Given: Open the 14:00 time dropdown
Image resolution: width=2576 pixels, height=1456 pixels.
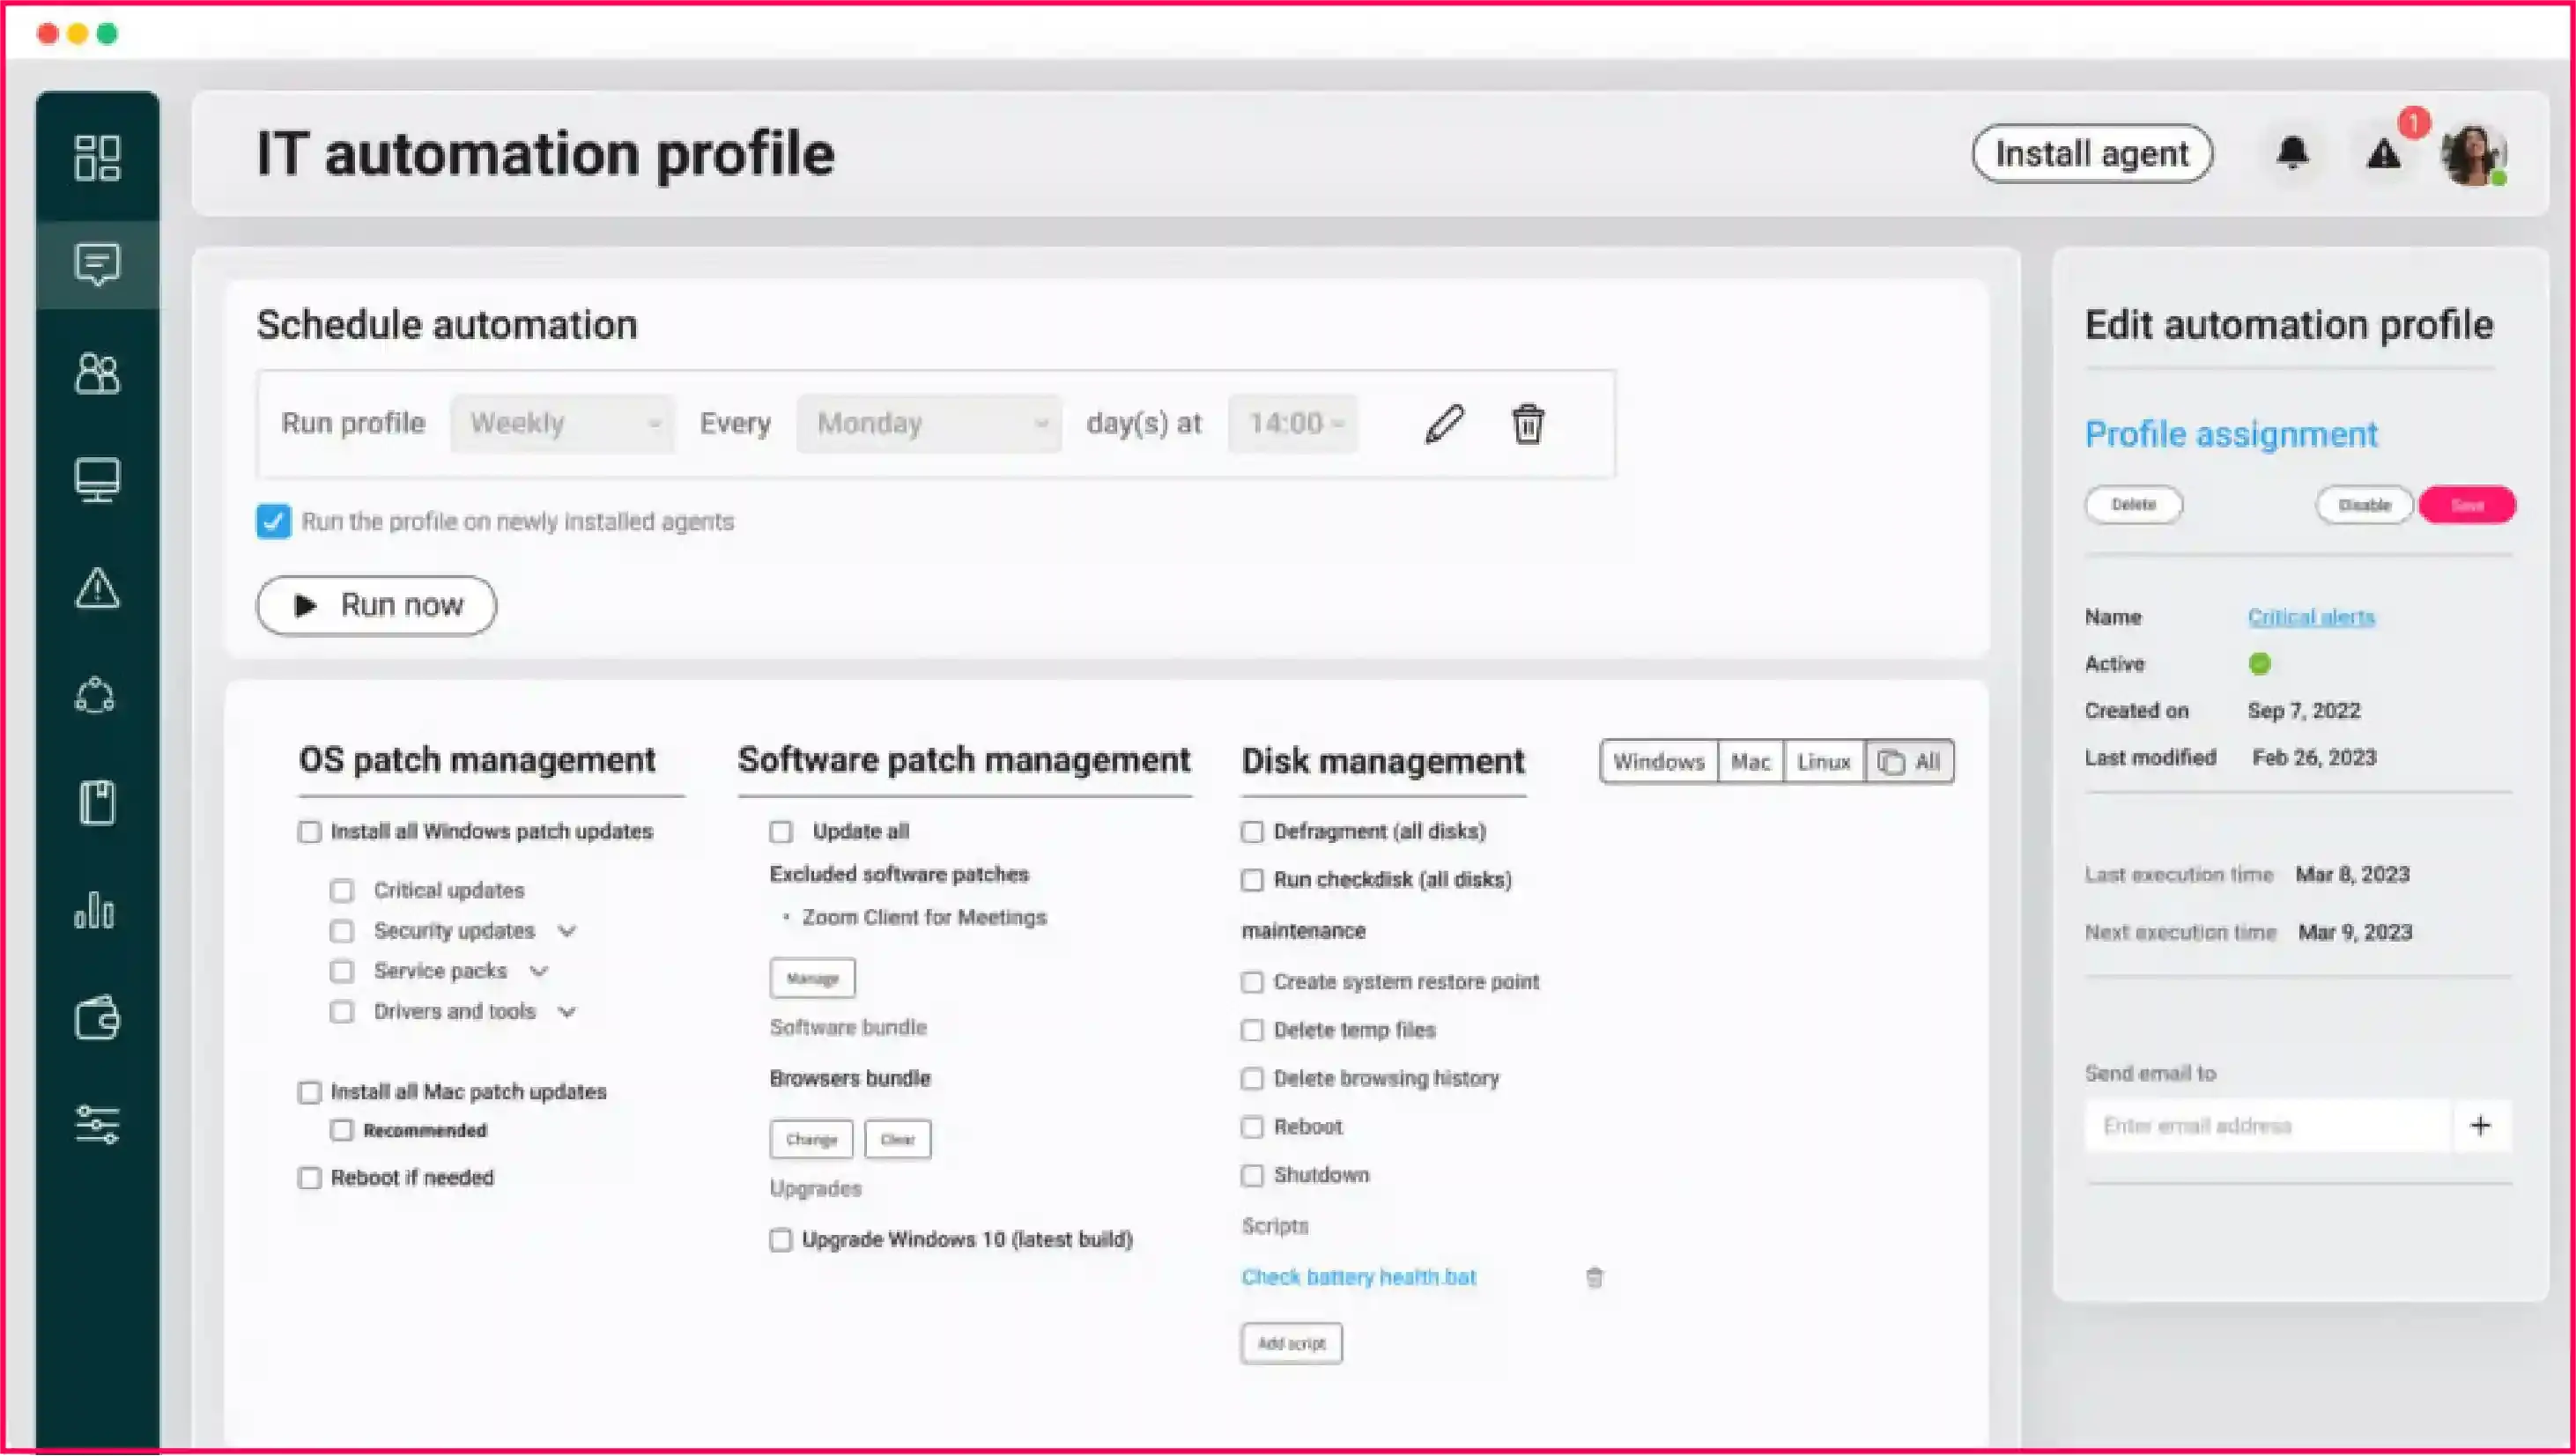Looking at the screenshot, I should (1293, 424).
